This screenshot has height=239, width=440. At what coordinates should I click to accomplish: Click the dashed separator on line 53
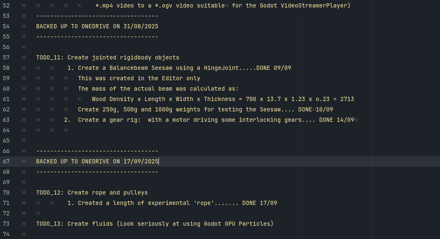coord(97,16)
